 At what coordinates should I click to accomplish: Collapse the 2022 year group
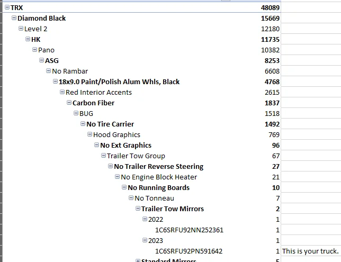click(x=145, y=219)
